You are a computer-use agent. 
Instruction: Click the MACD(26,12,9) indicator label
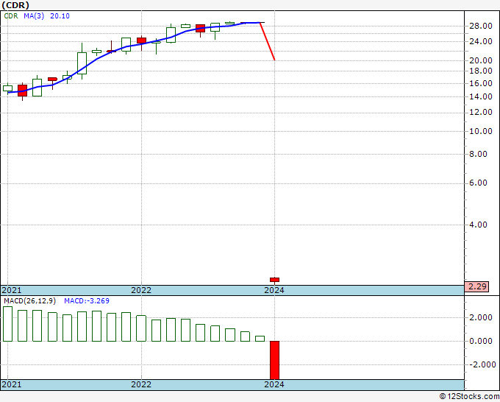click(30, 301)
